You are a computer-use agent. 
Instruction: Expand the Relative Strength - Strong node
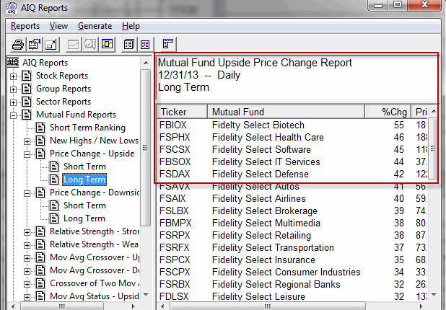(27, 232)
